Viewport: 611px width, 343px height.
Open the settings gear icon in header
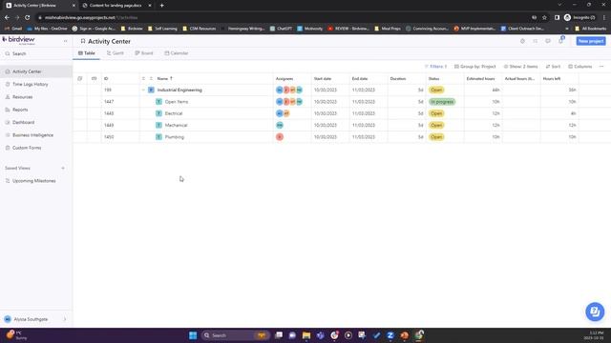point(522,41)
